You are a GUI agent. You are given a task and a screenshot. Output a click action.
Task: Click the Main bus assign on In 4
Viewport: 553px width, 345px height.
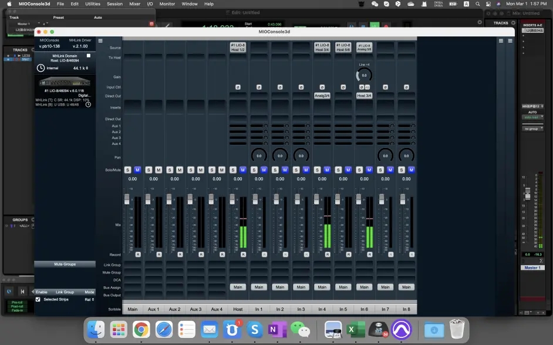(x=322, y=287)
